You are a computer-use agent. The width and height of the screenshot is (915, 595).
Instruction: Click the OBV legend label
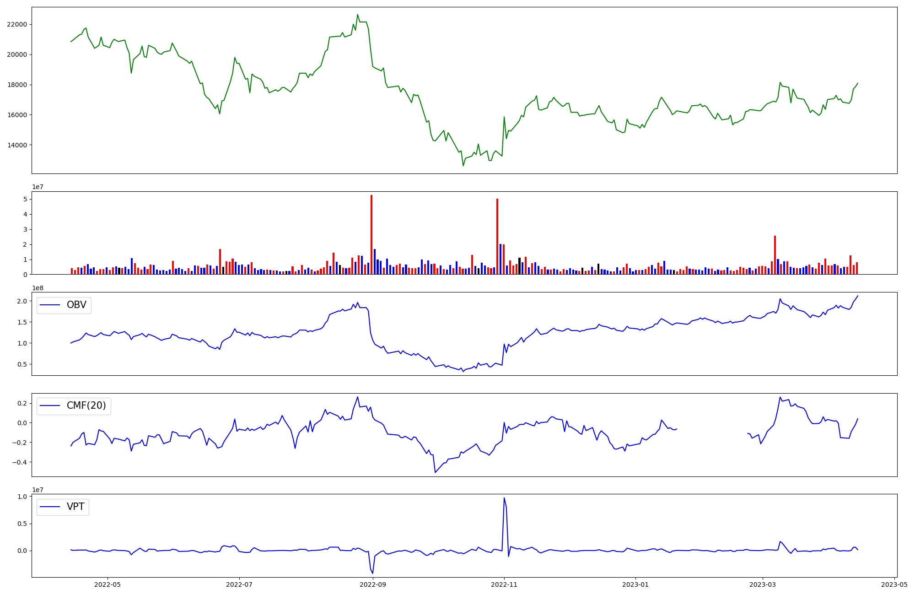coord(76,305)
